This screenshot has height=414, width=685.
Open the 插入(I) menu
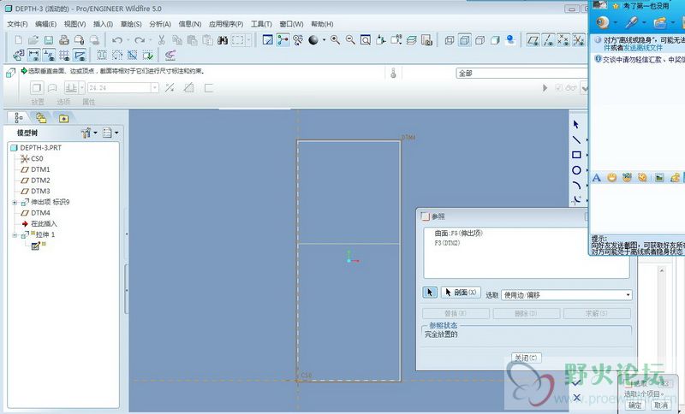[x=103, y=24]
